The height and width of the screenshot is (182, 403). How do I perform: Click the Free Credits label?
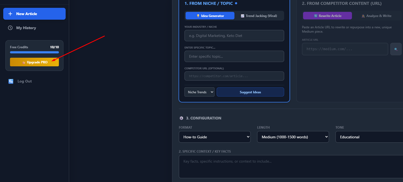(x=19, y=47)
